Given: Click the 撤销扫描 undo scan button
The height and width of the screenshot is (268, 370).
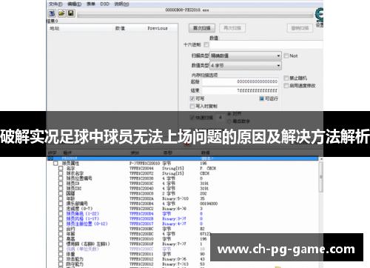Looking at the screenshot, I should pos(300,28).
